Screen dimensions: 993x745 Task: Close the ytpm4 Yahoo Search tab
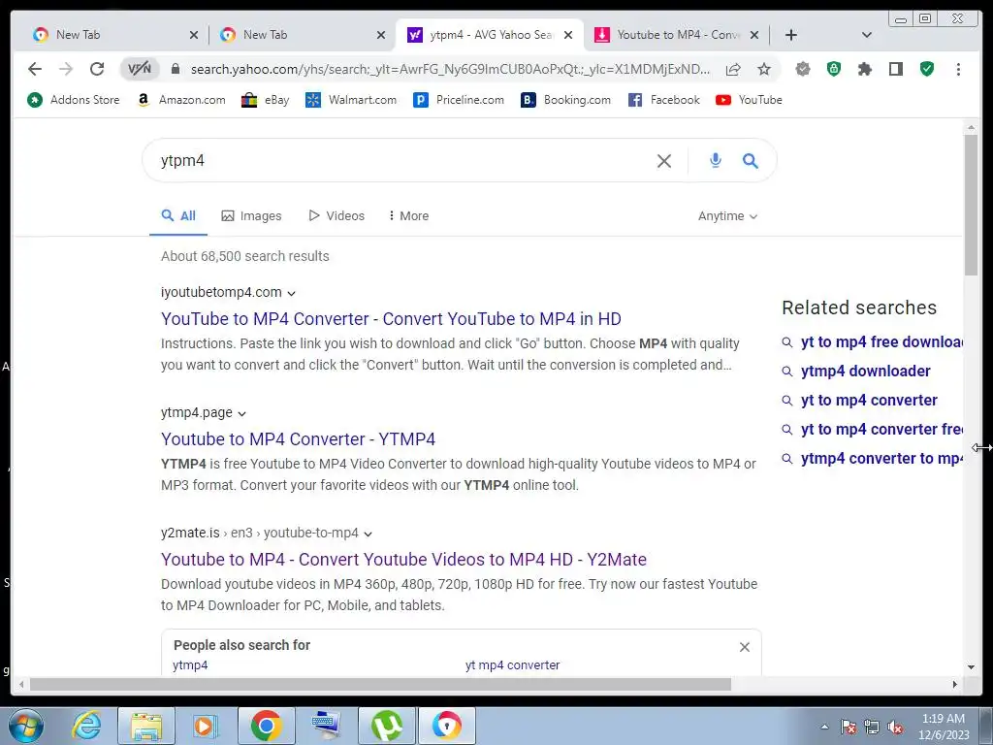click(x=568, y=36)
